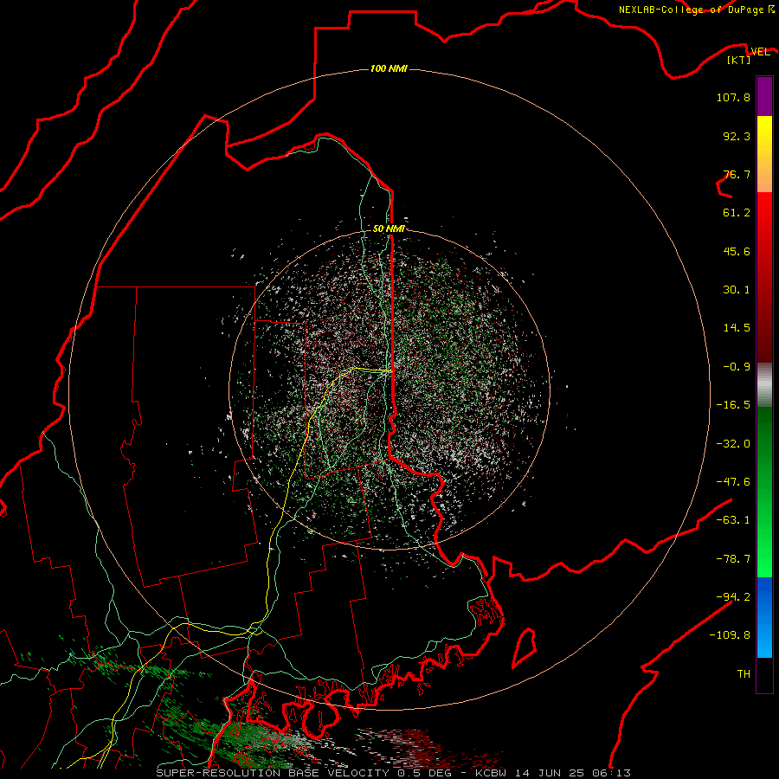Select the 92.3 legend value
The height and width of the screenshot is (779, 779).
737,136
